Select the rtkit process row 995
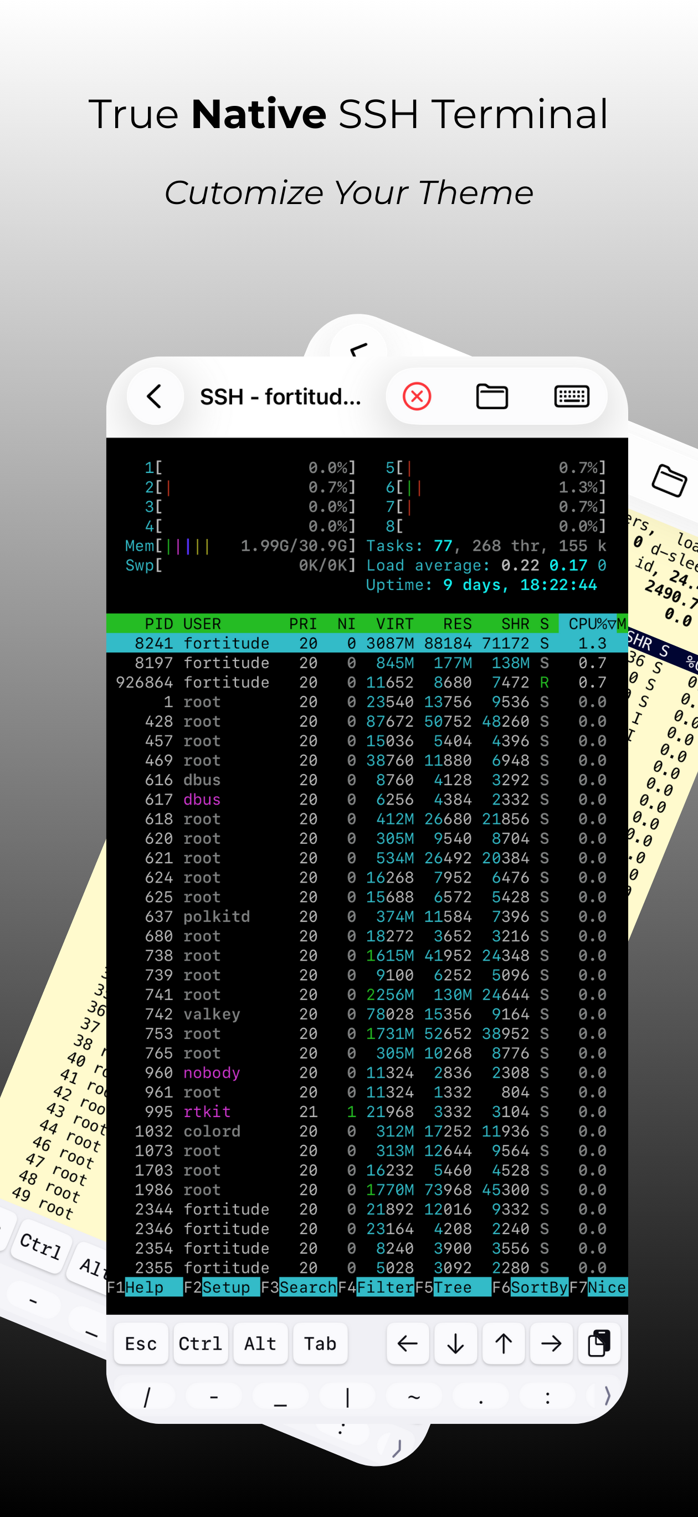Screen dimensions: 698x1517 [367, 1111]
